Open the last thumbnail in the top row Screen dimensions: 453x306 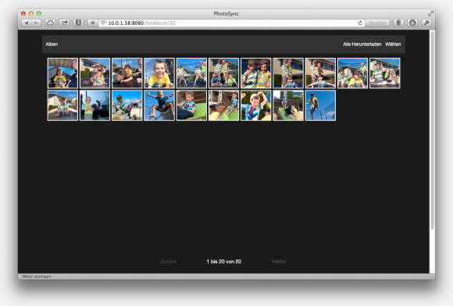385,73
